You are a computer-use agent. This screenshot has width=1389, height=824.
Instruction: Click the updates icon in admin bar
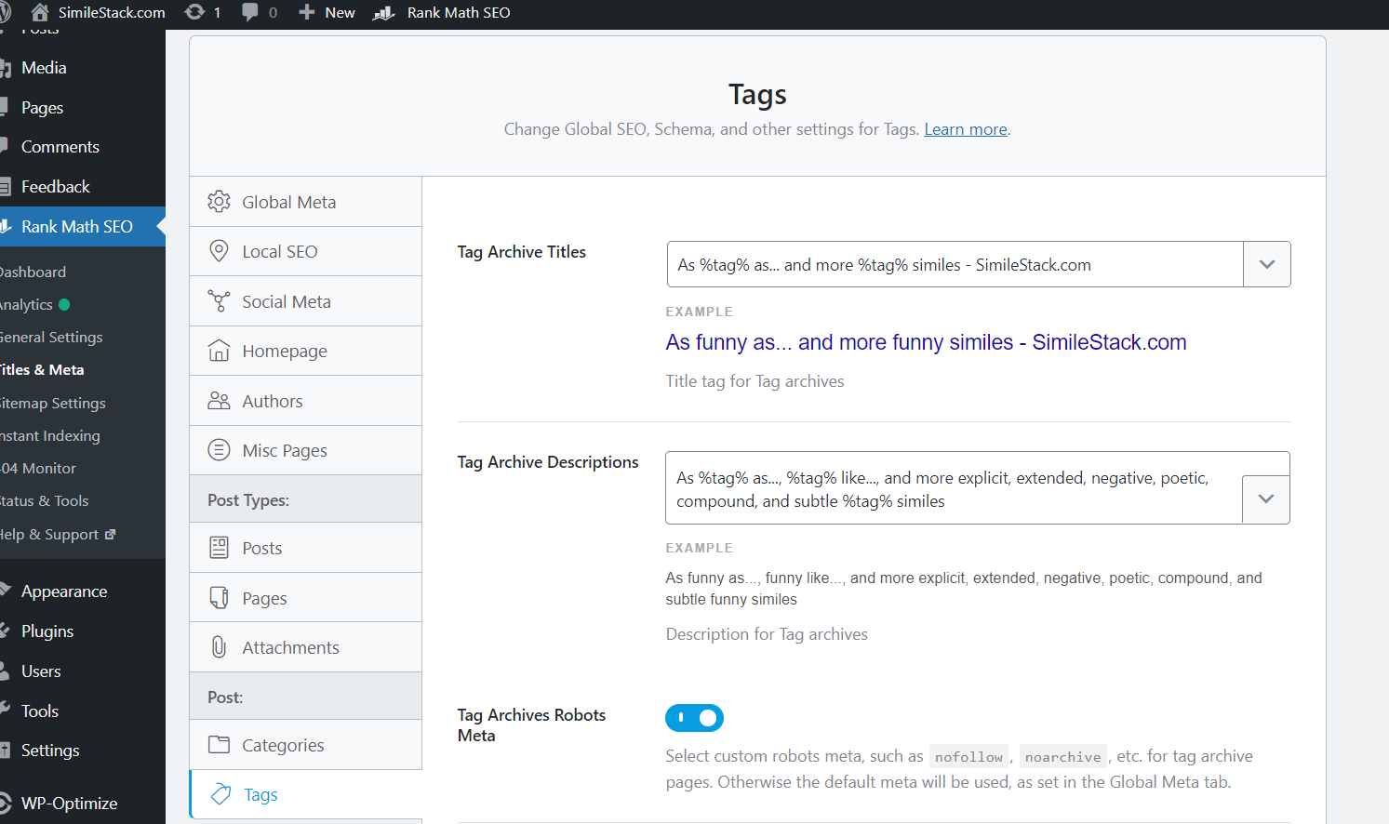(194, 12)
